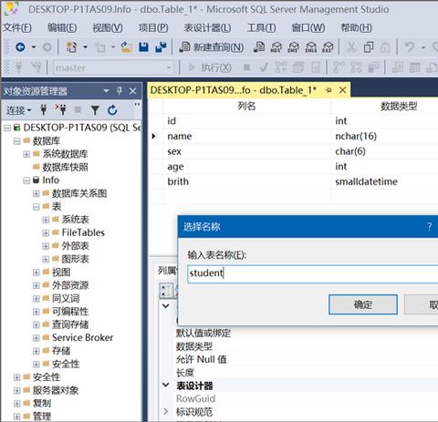The height and width of the screenshot is (422, 438).
Task: Select the dbo.Table_1 document tab
Action: (x=234, y=90)
